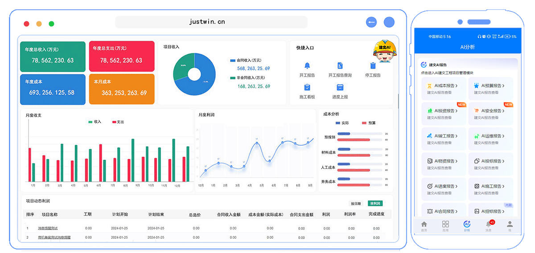Click the back arrow browser button
This screenshot has width=535, height=253.
(371, 22)
